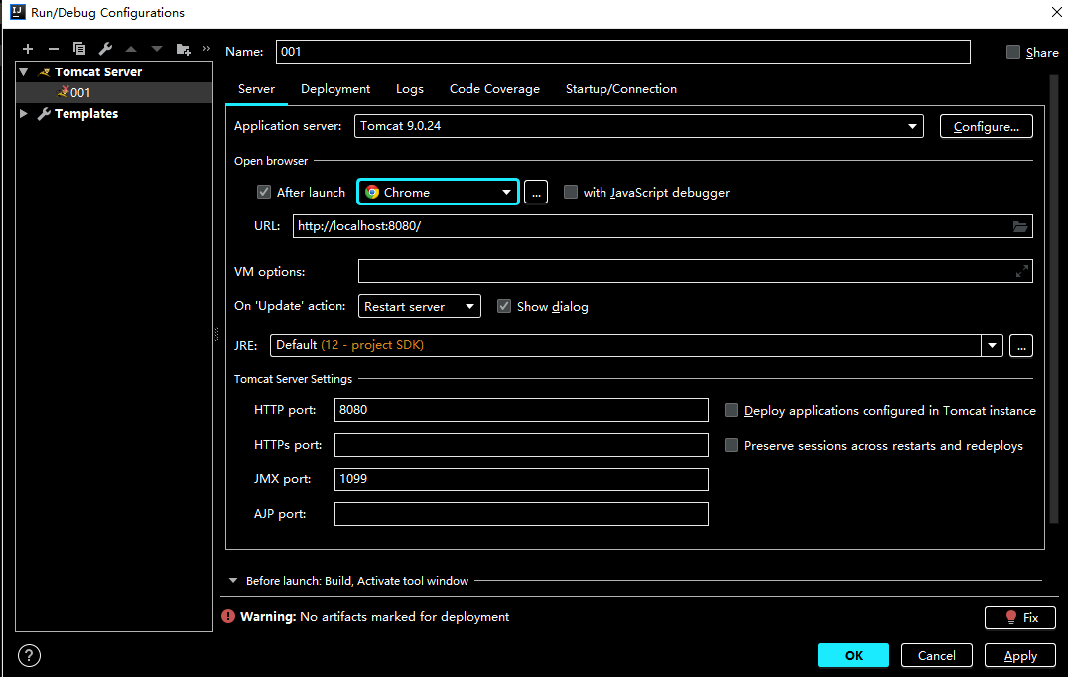Image resolution: width=1068 pixels, height=677 pixels.
Task: Show more toolbar actions chevron
Action: pos(206,48)
